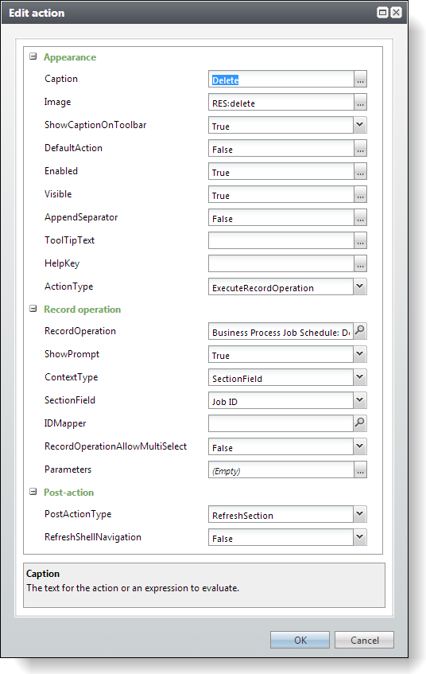Open the ActionType dropdown arrow

(x=360, y=286)
